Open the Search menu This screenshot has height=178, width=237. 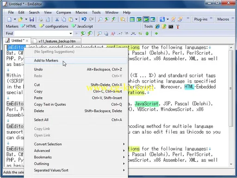click(x=34, y=13)
